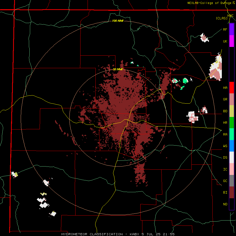This screenshot has width=236, height=236.
Task: Click the BI dark-red legend swatch
Action: point(232,192)
